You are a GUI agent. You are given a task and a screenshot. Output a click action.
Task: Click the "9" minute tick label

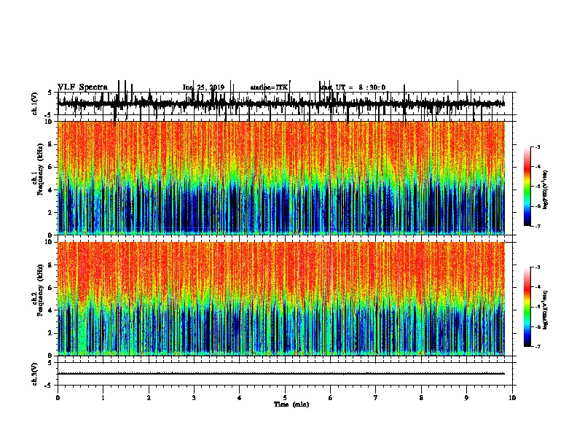pyautogui.click(x=466, y=398)
